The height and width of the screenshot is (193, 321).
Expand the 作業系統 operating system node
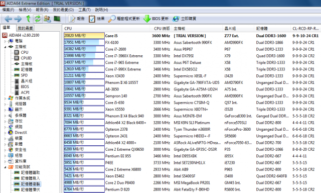5,99
